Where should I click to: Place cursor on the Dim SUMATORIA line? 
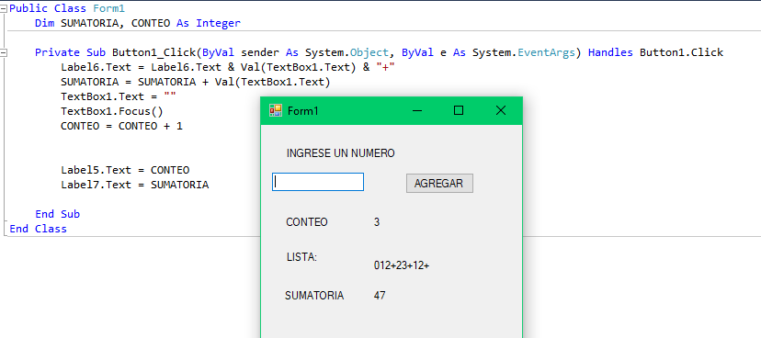coord(138,23)
